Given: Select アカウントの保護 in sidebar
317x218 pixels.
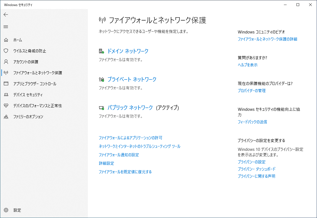Looking at the screenshot, I should [x=26, y=62].
